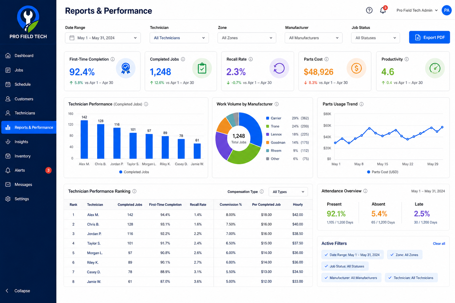This screenshot has height=303, width=455.
Task: Click the Productivity info icon
Action: tap(407, 59)
